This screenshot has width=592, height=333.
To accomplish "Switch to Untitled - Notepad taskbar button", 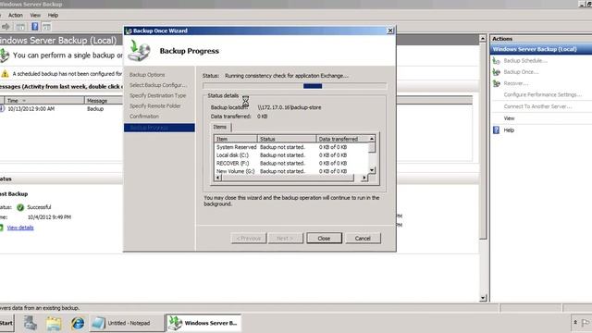I will point(127,323).
